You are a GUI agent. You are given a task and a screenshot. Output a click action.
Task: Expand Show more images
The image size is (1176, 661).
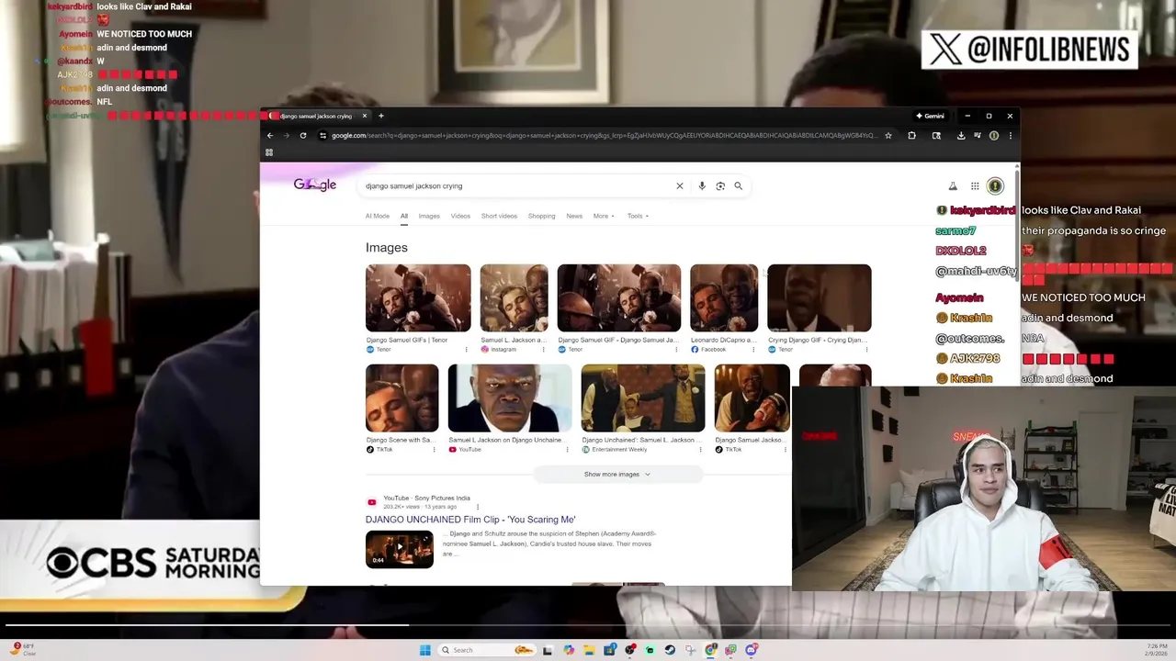click(617, 475)
